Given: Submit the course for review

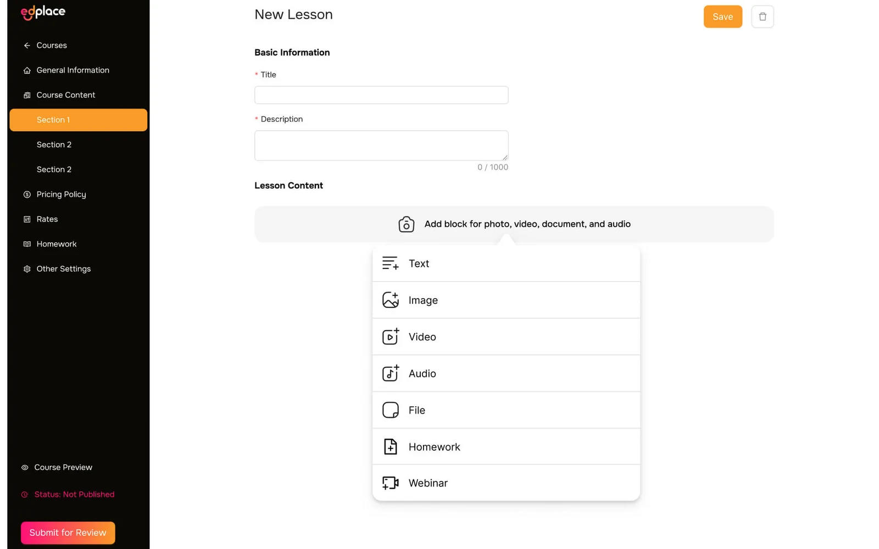Looking at the screenshot, I should 68,533.
